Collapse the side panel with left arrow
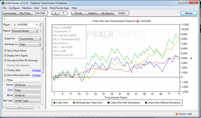 click(x=5, y=19)
